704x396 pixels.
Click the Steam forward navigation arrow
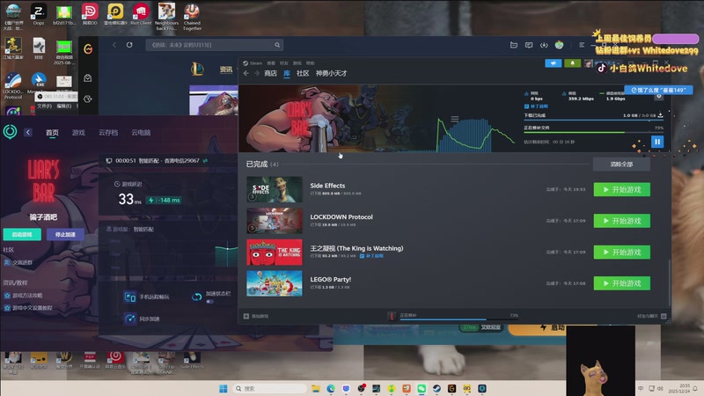(256, 73)
